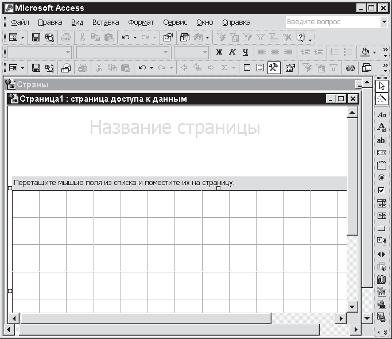
Task: Toggle the Toolbox hammer-and-wrench button
Action: pos(274,68)
